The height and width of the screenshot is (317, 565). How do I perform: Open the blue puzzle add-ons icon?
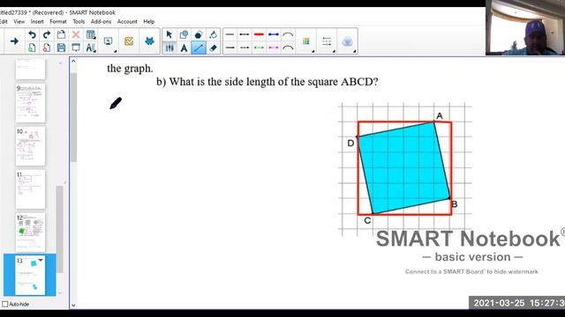pos(149,41)
